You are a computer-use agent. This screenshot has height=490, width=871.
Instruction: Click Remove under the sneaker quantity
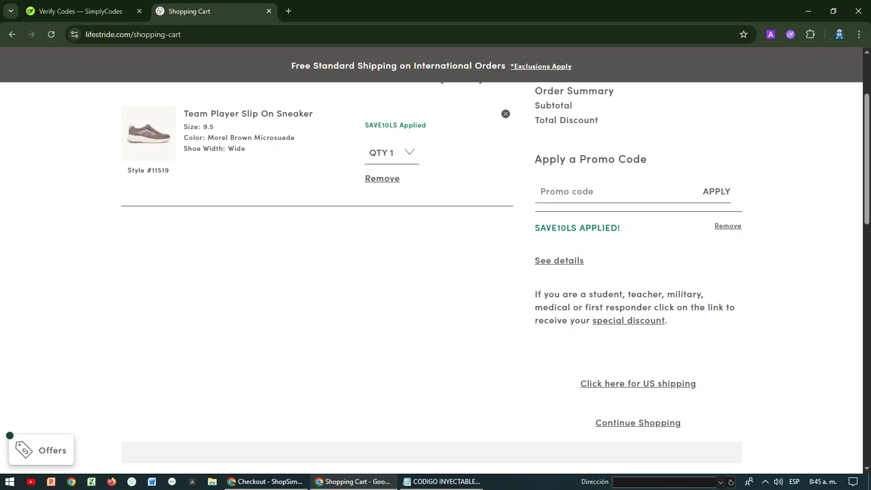[x=382, y=178]
